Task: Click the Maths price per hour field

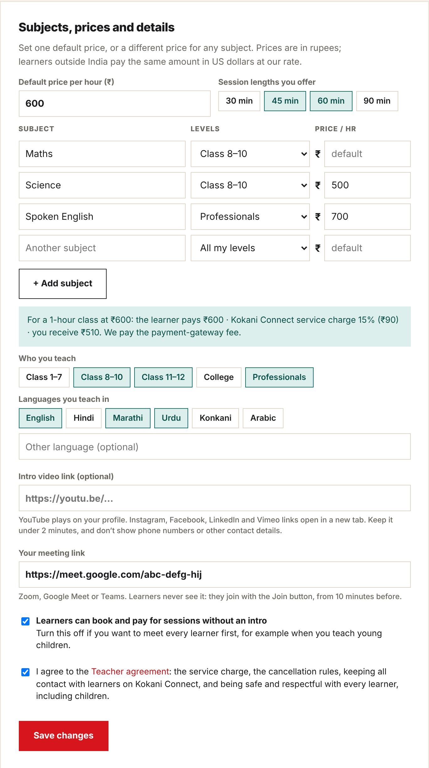Action: click(367, 154)
